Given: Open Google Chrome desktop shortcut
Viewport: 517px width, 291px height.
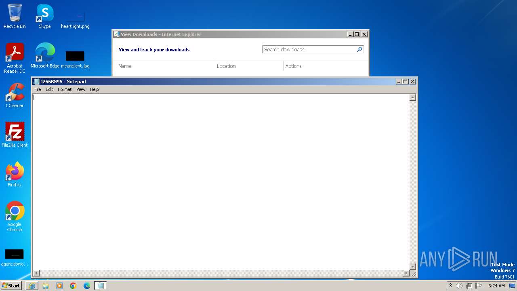Looking at the screenshot, I should point(15,217).
